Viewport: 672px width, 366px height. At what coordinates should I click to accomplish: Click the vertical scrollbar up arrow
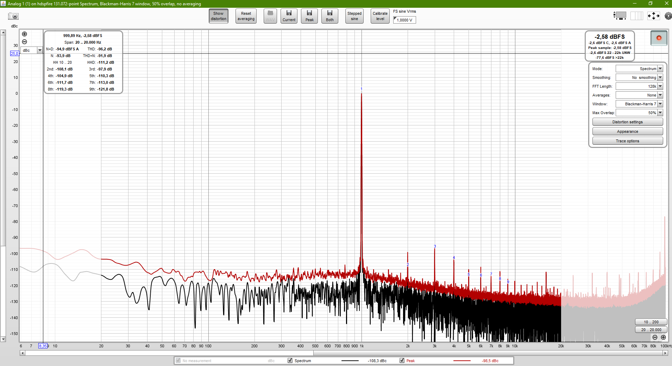point(3,32)
